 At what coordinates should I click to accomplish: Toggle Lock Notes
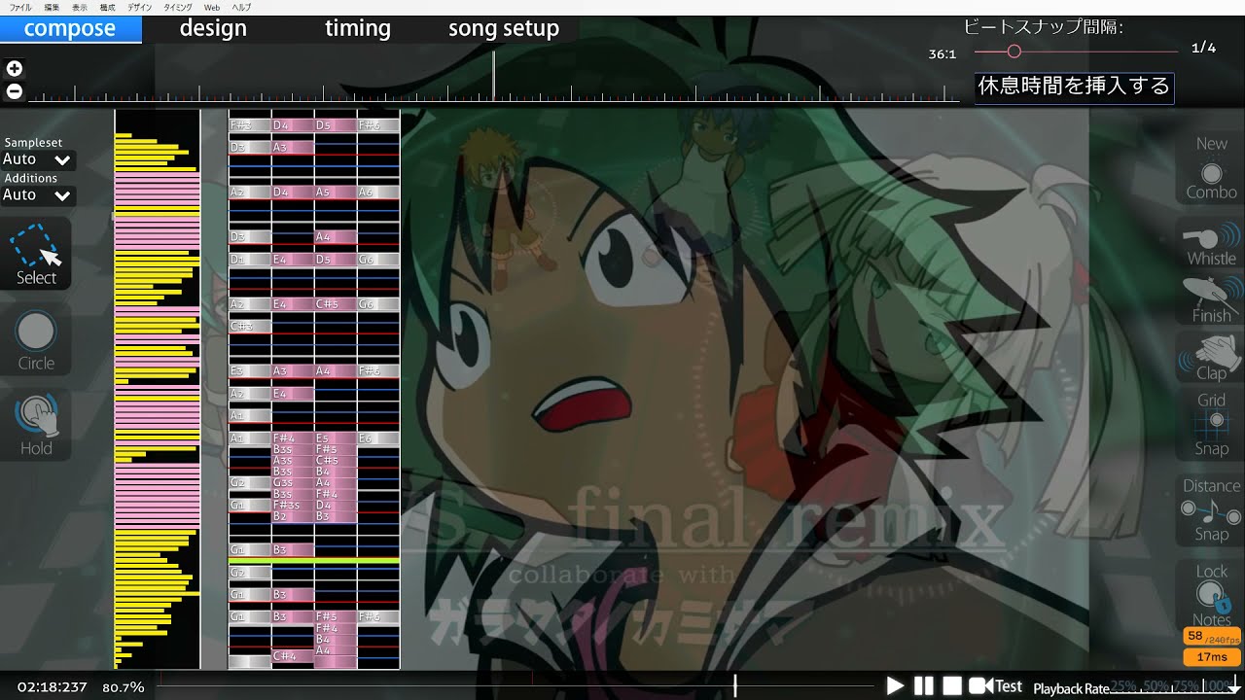point(1211,595)
